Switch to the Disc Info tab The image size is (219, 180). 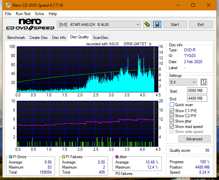pos(59,38)
